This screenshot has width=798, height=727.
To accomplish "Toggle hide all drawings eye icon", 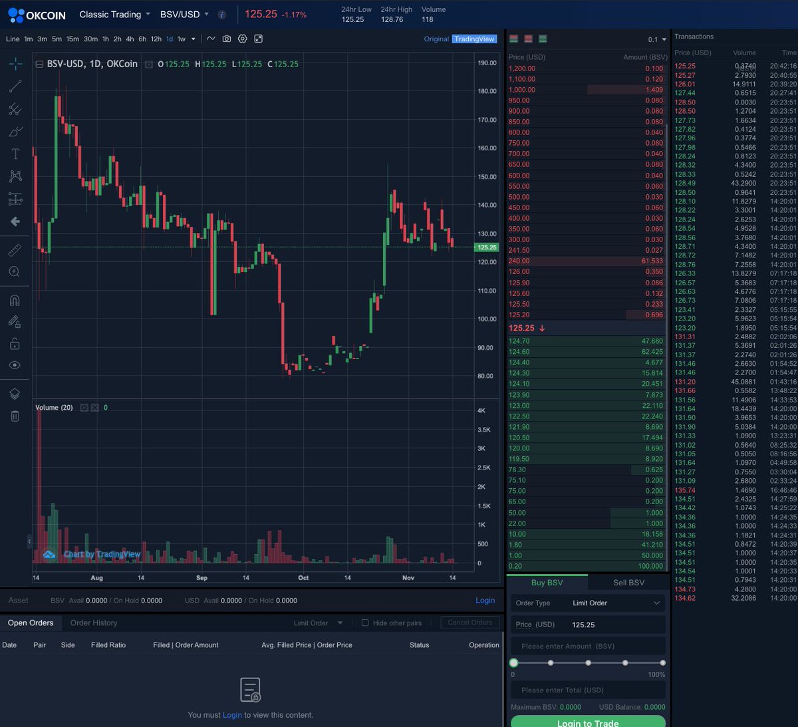I will tap(15, 365).
